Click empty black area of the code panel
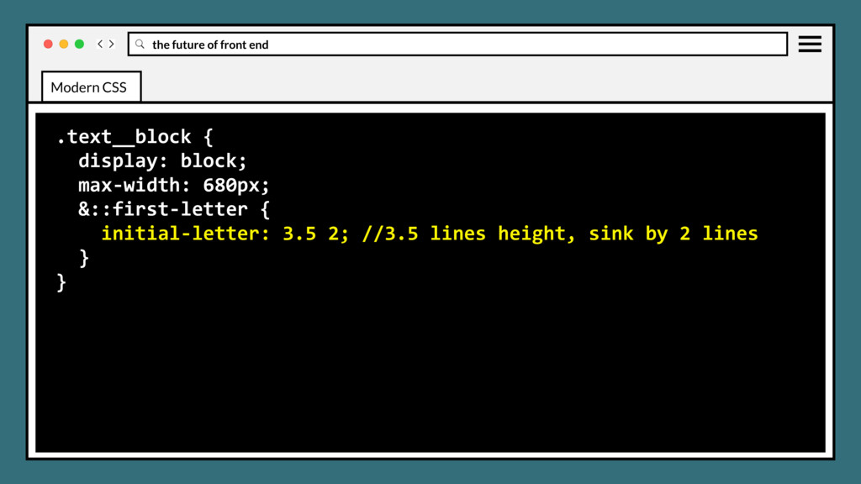861x484 pixels. click(x=430, y=373)
